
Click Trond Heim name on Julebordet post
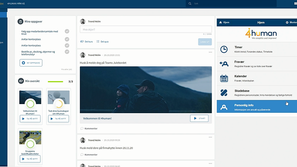94,55
